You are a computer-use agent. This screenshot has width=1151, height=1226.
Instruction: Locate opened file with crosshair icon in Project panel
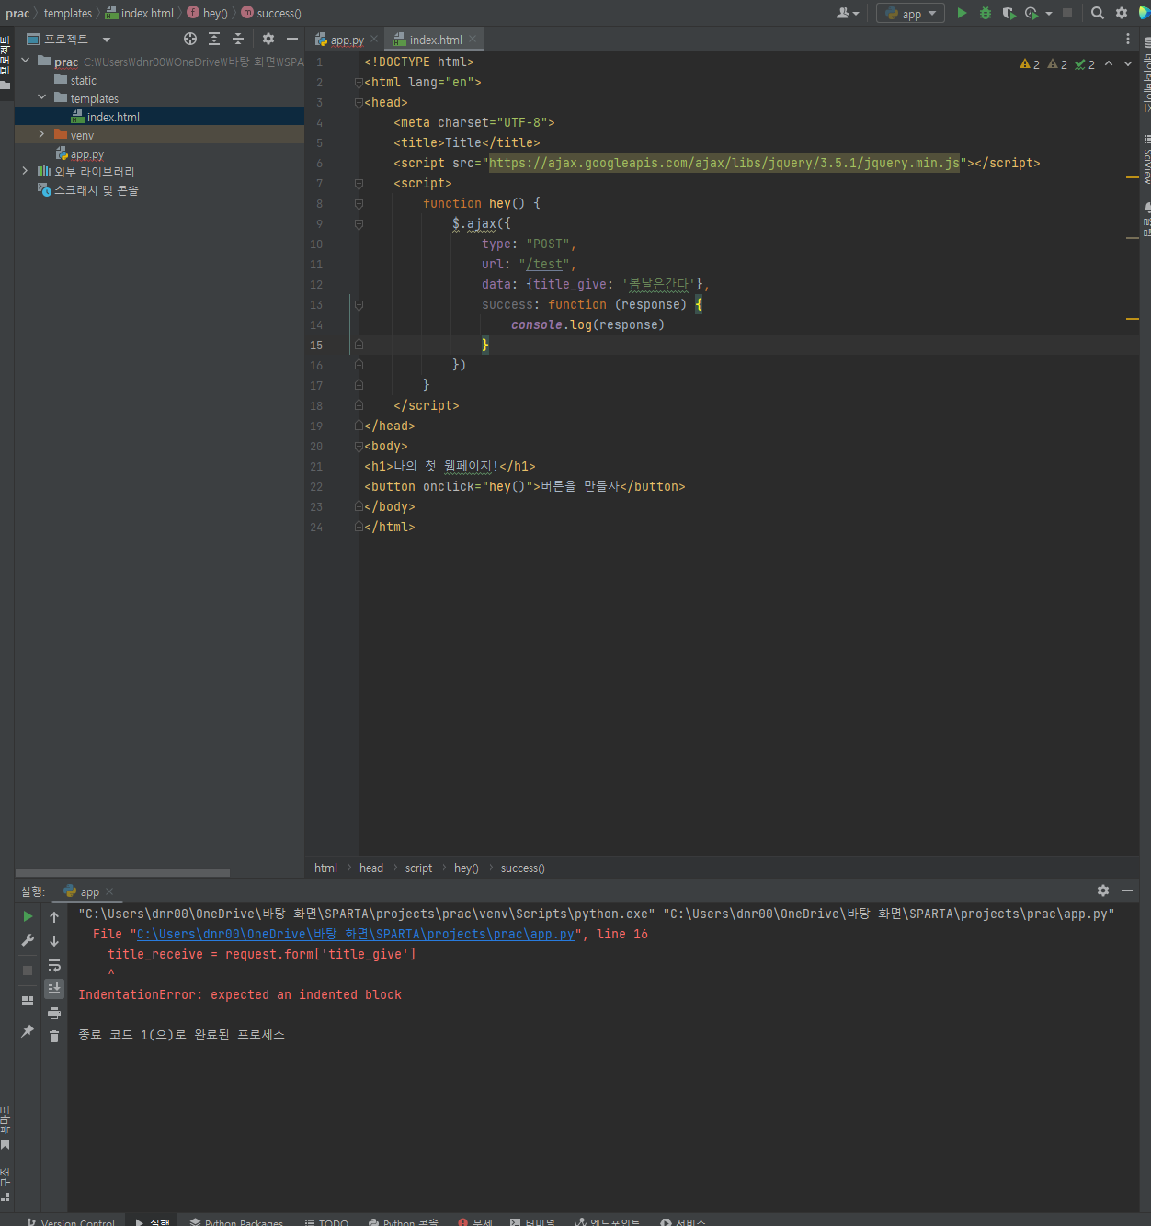190,39
